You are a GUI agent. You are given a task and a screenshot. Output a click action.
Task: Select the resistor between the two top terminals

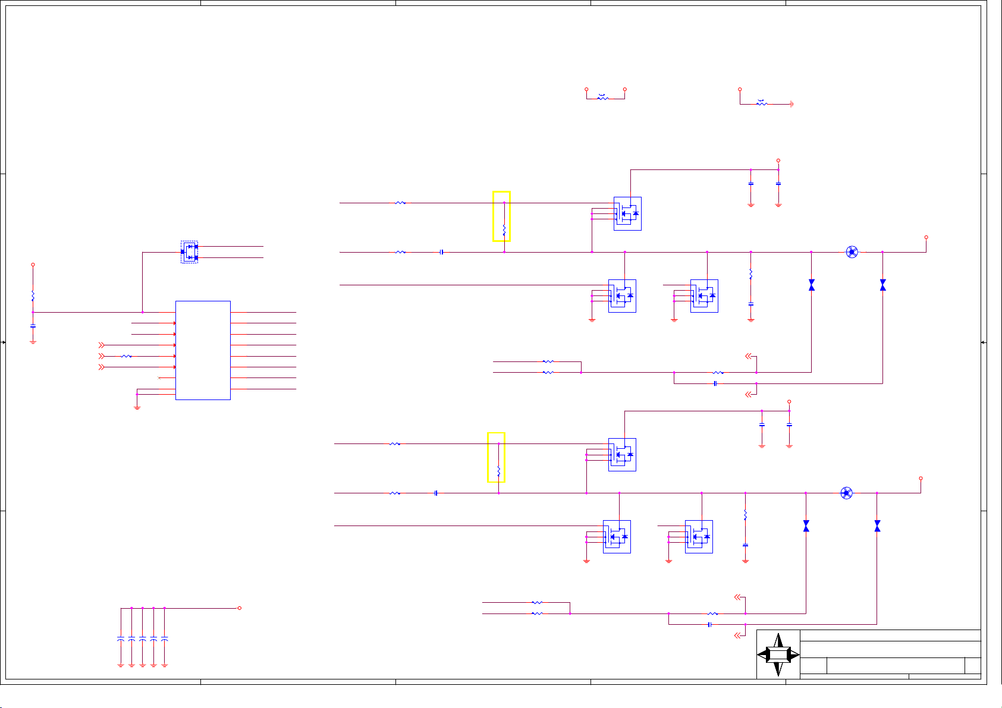point(603,97)
